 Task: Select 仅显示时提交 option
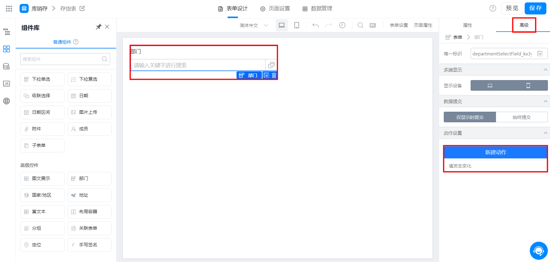[x=470, y=117]
